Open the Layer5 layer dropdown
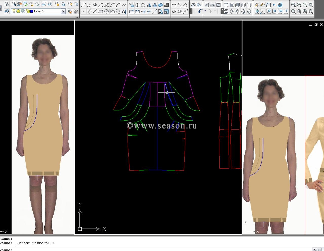This screenshot has width=324, height=251. coord(63,11)
